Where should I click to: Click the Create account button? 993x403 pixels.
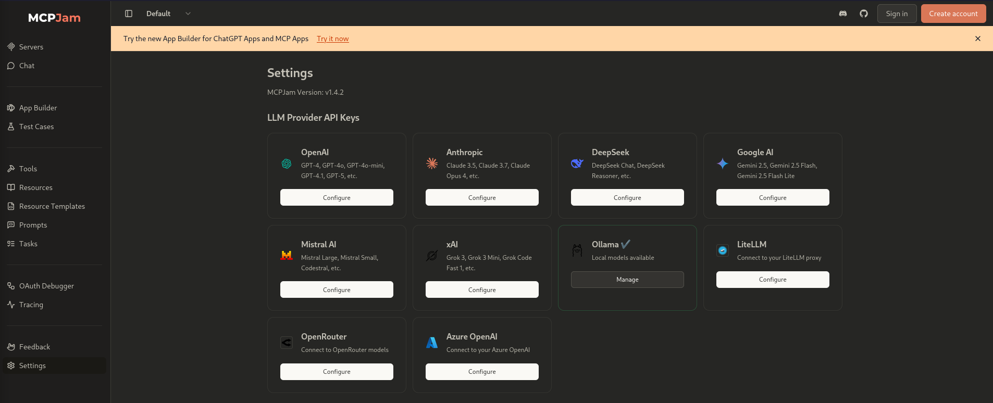(953, 14)
